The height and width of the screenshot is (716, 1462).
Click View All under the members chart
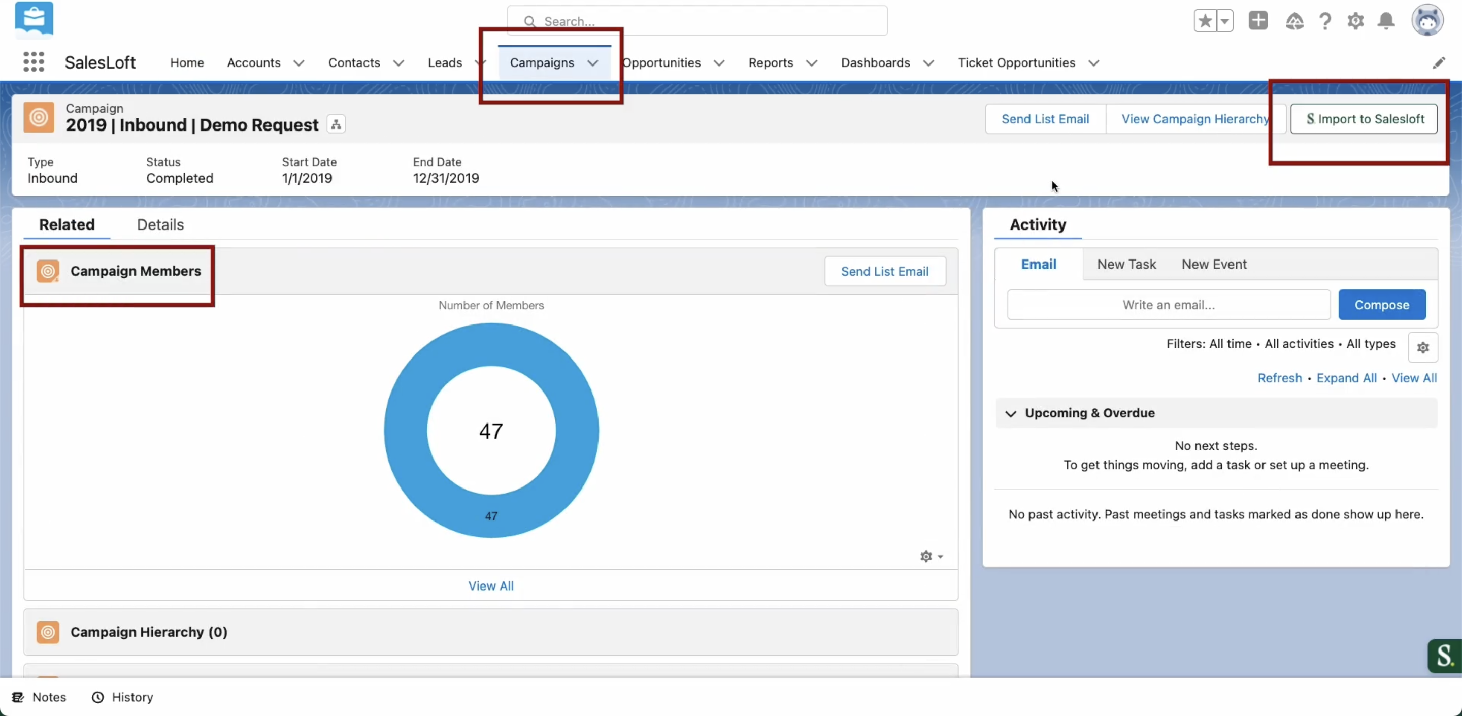490,586
